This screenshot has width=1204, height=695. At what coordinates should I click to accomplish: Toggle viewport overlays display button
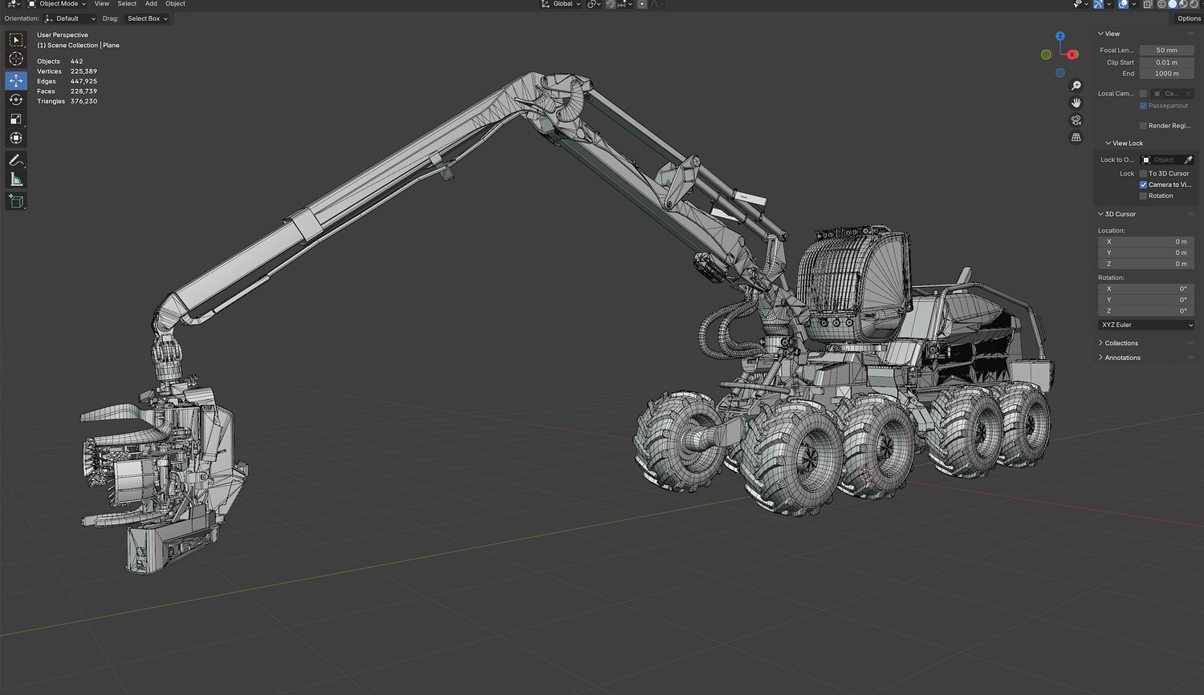coord(1123,4)
